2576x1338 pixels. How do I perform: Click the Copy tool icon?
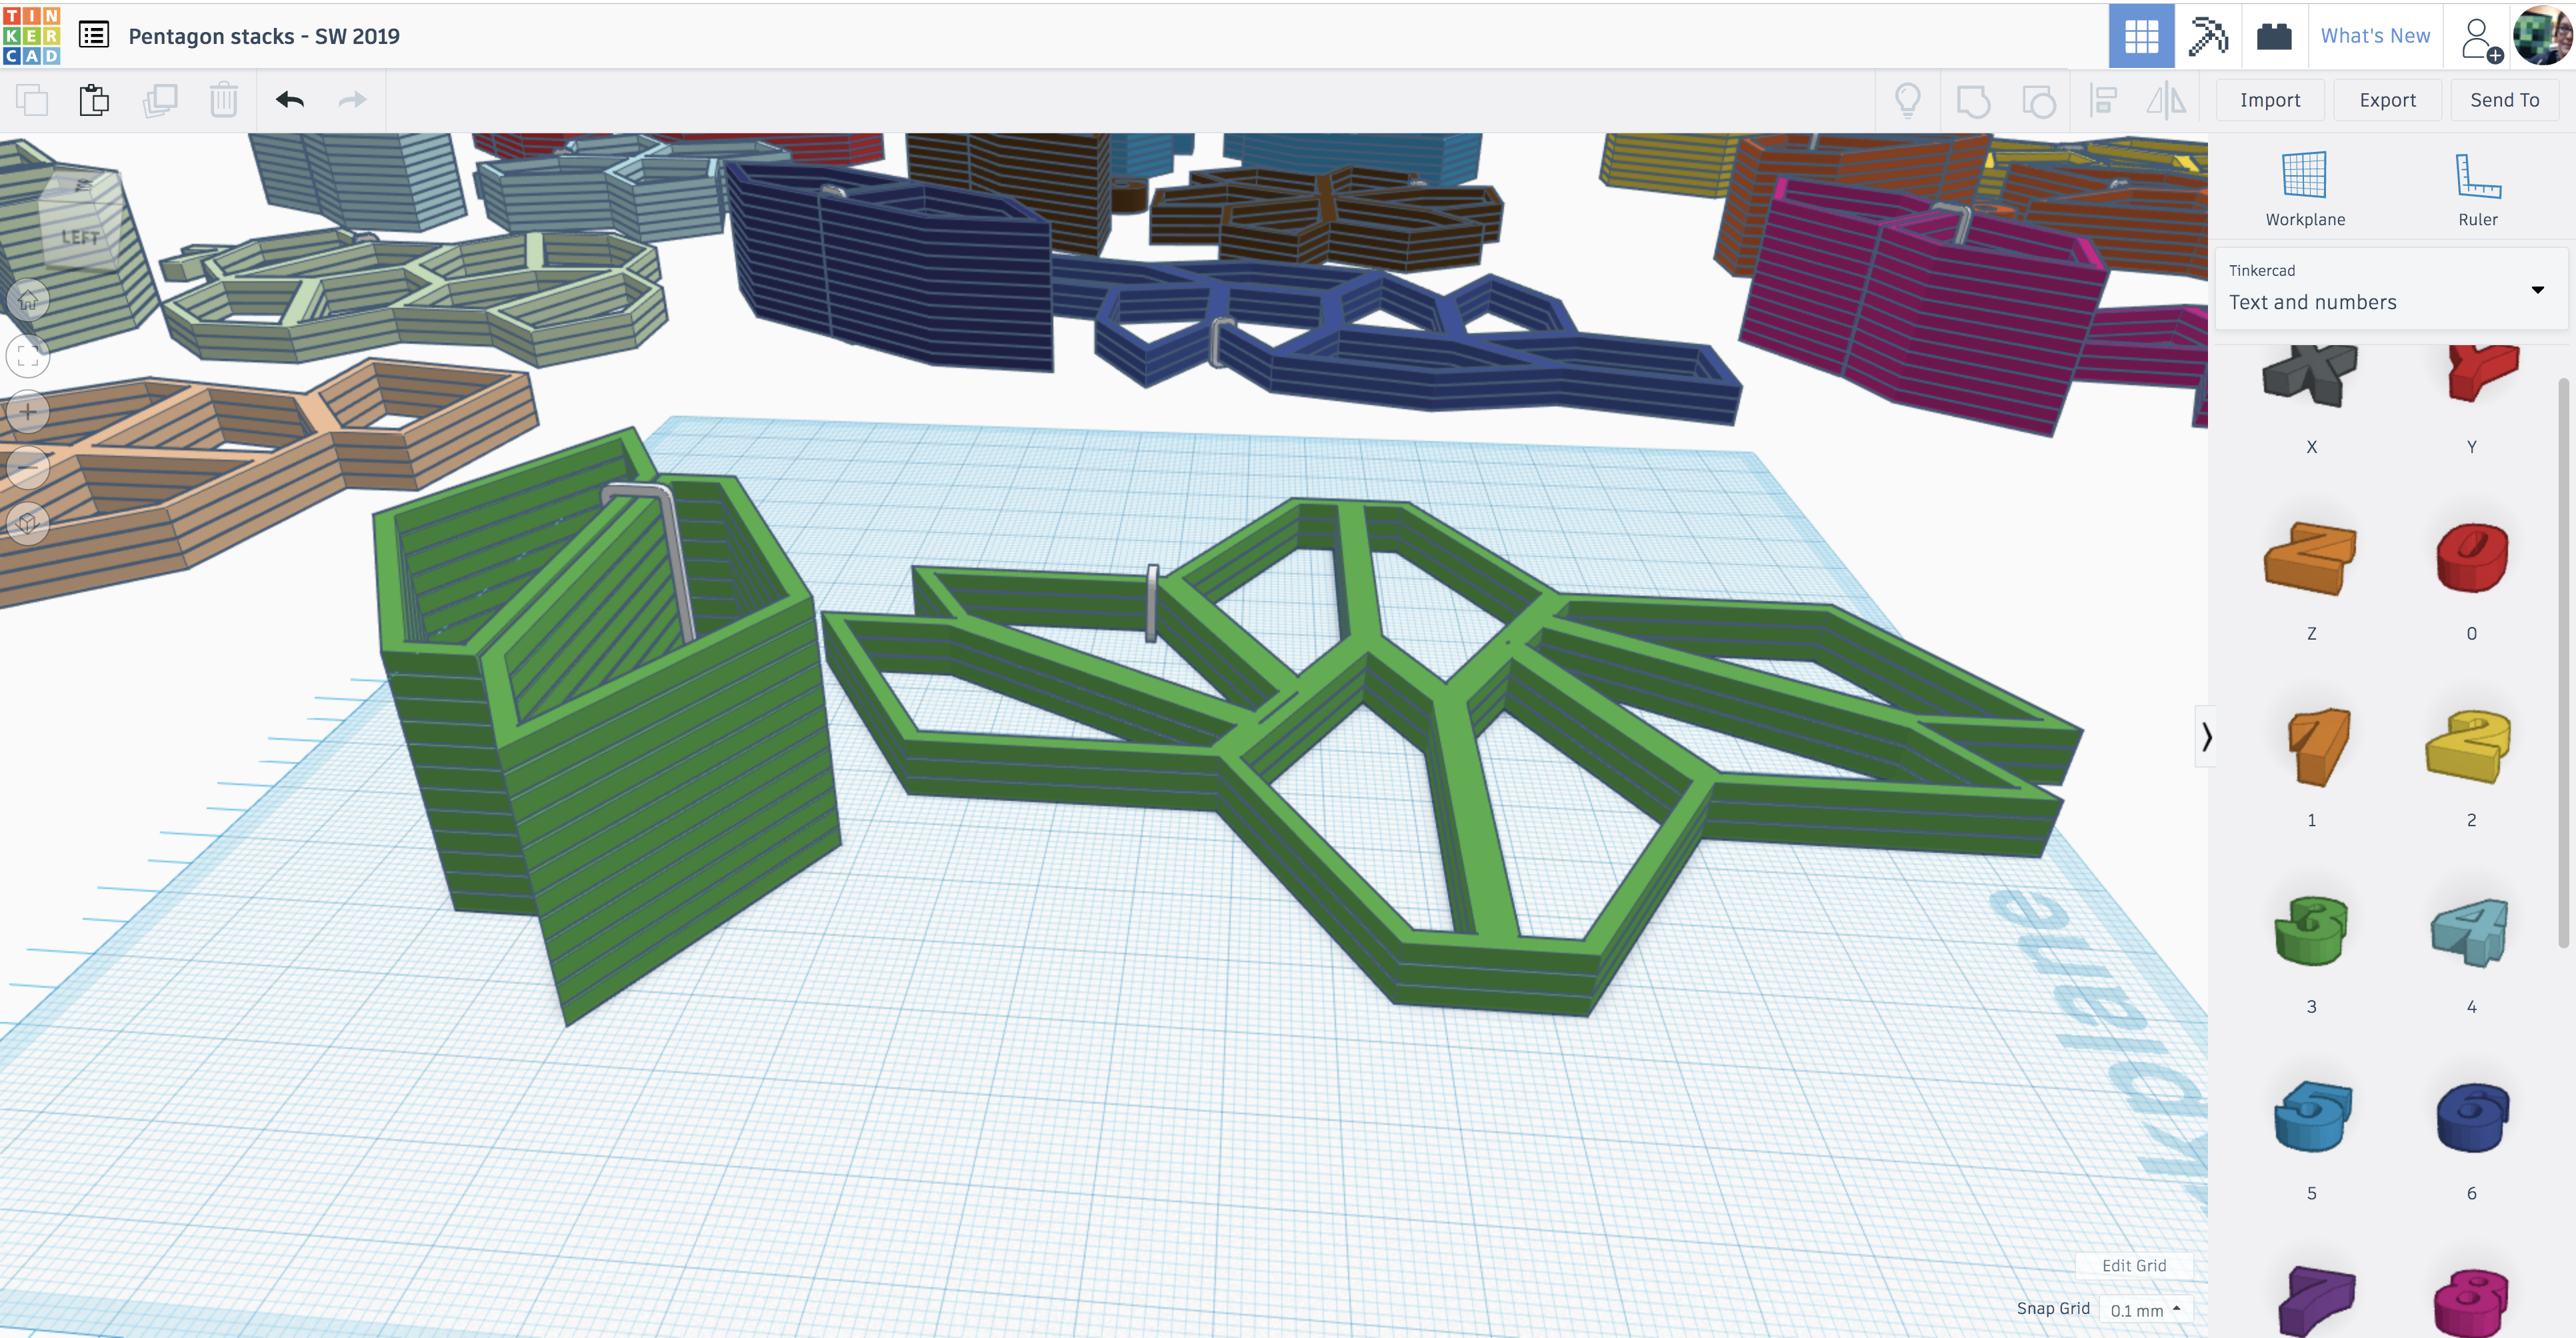pos(32,100)
